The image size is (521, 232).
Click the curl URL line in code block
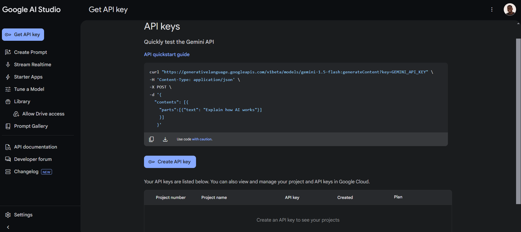click(x=291, y=72)
